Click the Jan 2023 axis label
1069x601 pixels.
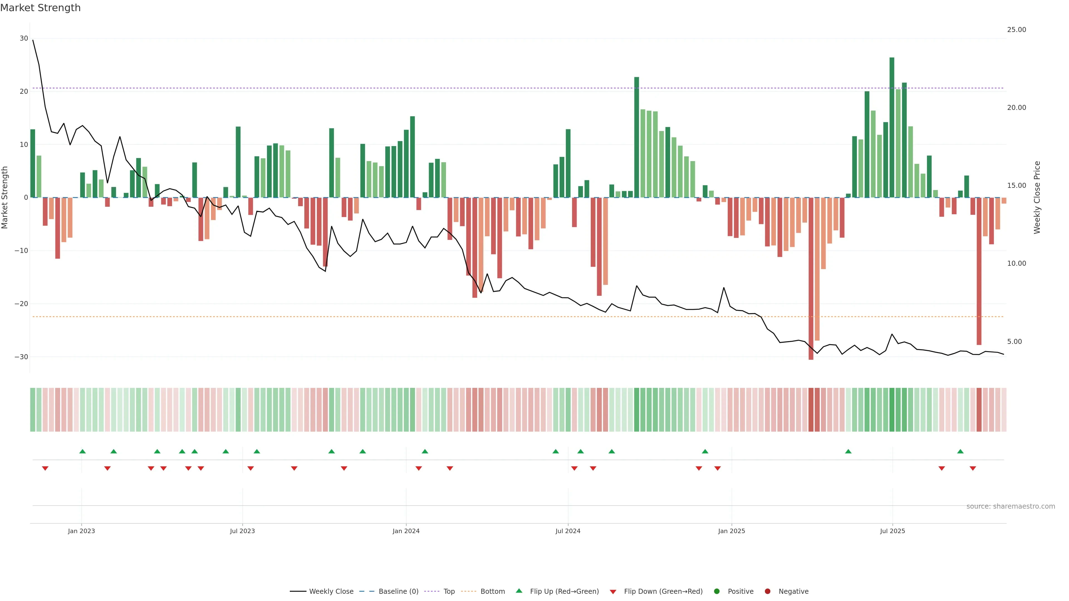point(81,531)
